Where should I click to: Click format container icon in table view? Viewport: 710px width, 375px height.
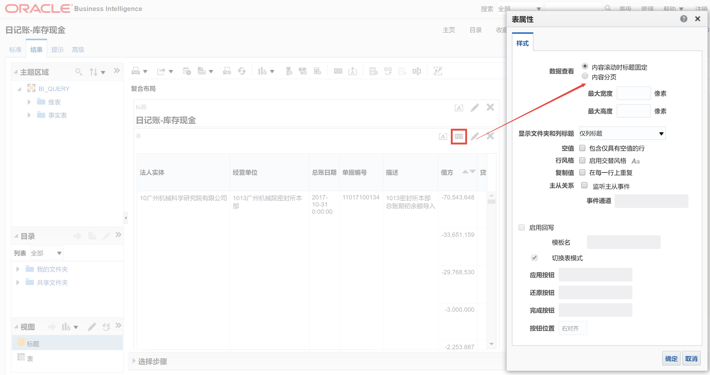443,136
